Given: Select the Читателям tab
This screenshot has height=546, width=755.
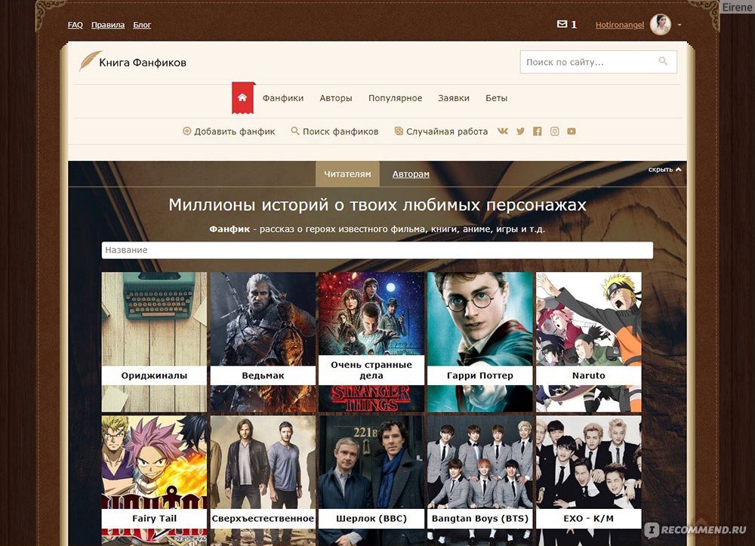Looking at the screenshot, I should point(347,174).
